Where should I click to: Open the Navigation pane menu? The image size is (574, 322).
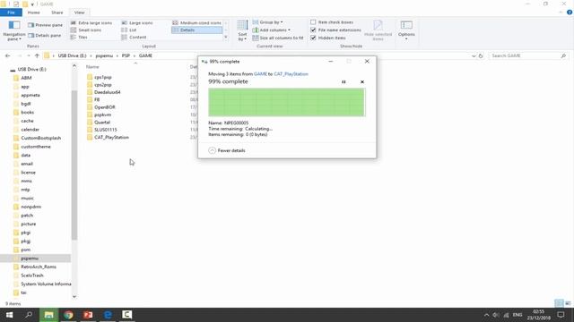click(x=14, y=31)
